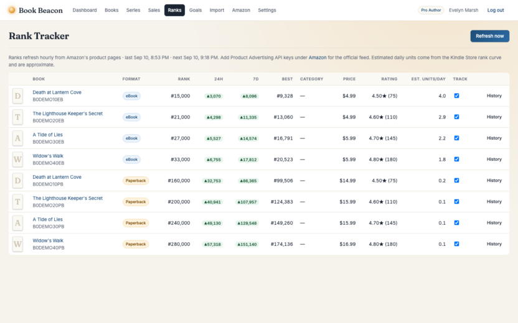Click the Rank Tracker page heading
The width and height of the screenshot is (518, 323).
(39, 36)
